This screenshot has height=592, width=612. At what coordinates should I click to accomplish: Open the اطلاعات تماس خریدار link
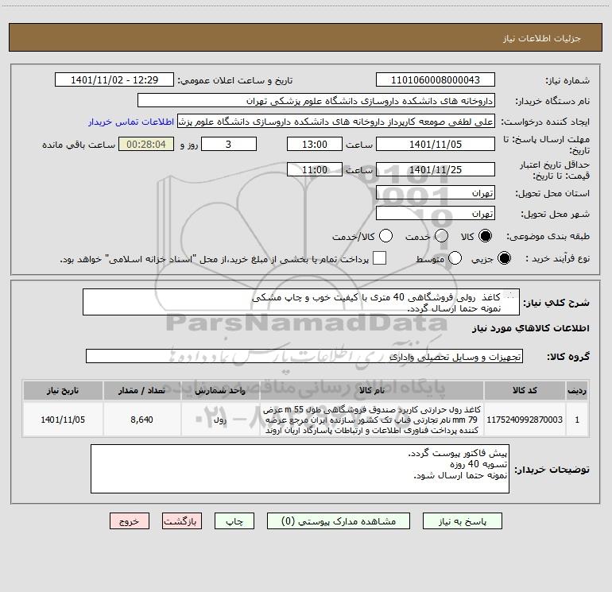[x=131, y=122]
